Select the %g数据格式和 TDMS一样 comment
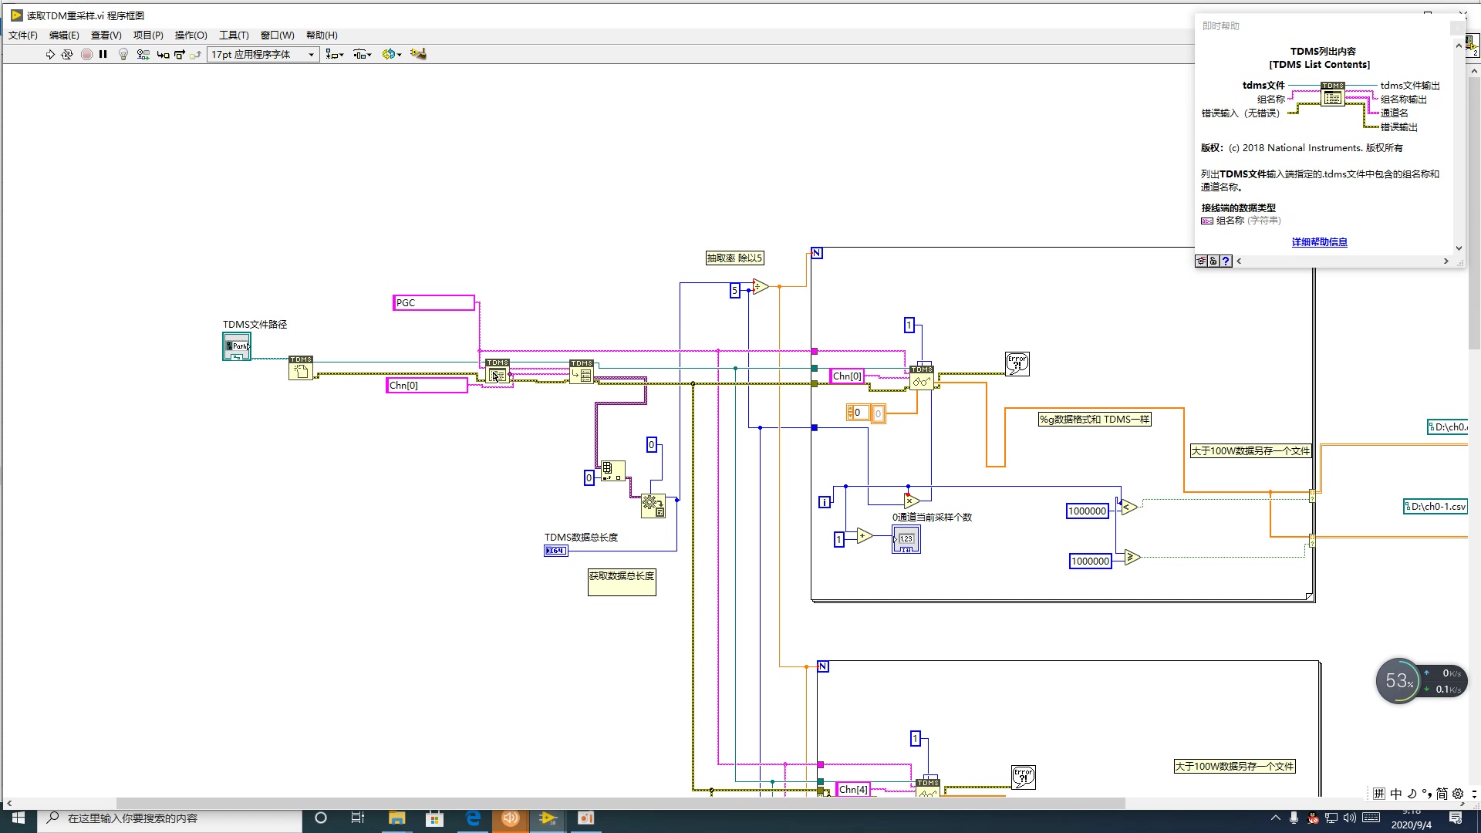Screen dimensions: 1481x833 coord(1095,420)
